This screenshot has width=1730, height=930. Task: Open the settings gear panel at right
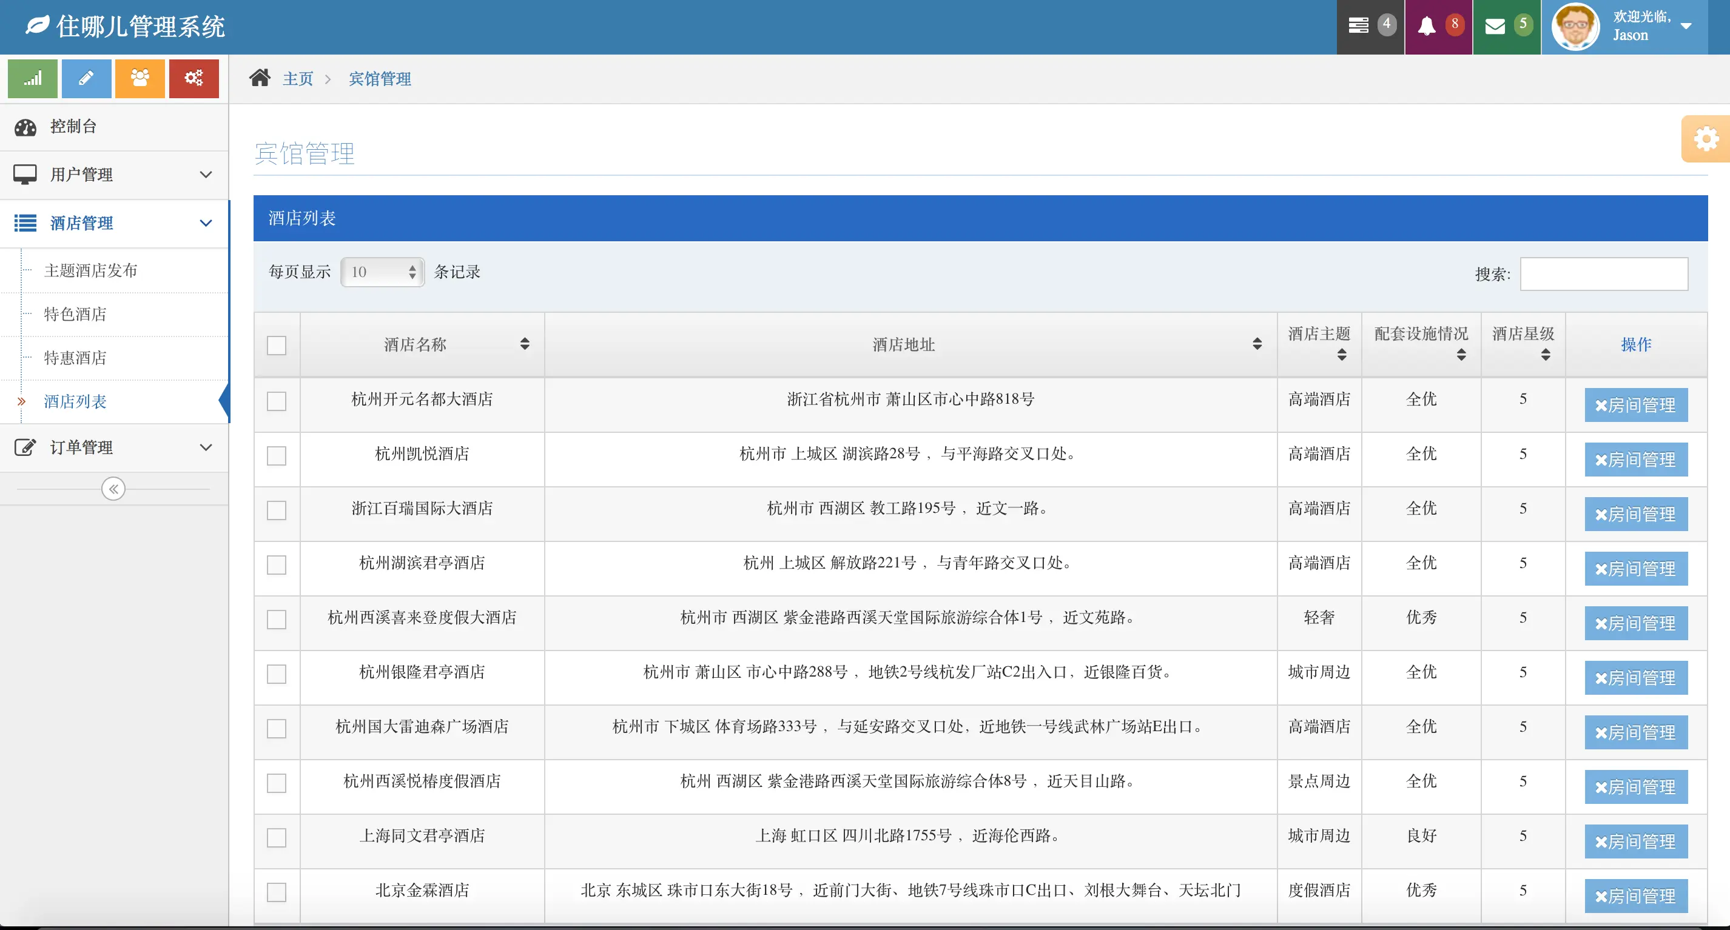[x=1705, y=139]
